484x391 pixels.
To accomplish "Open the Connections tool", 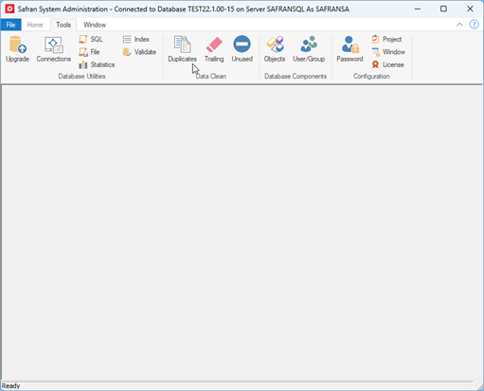I will (53, 49).
